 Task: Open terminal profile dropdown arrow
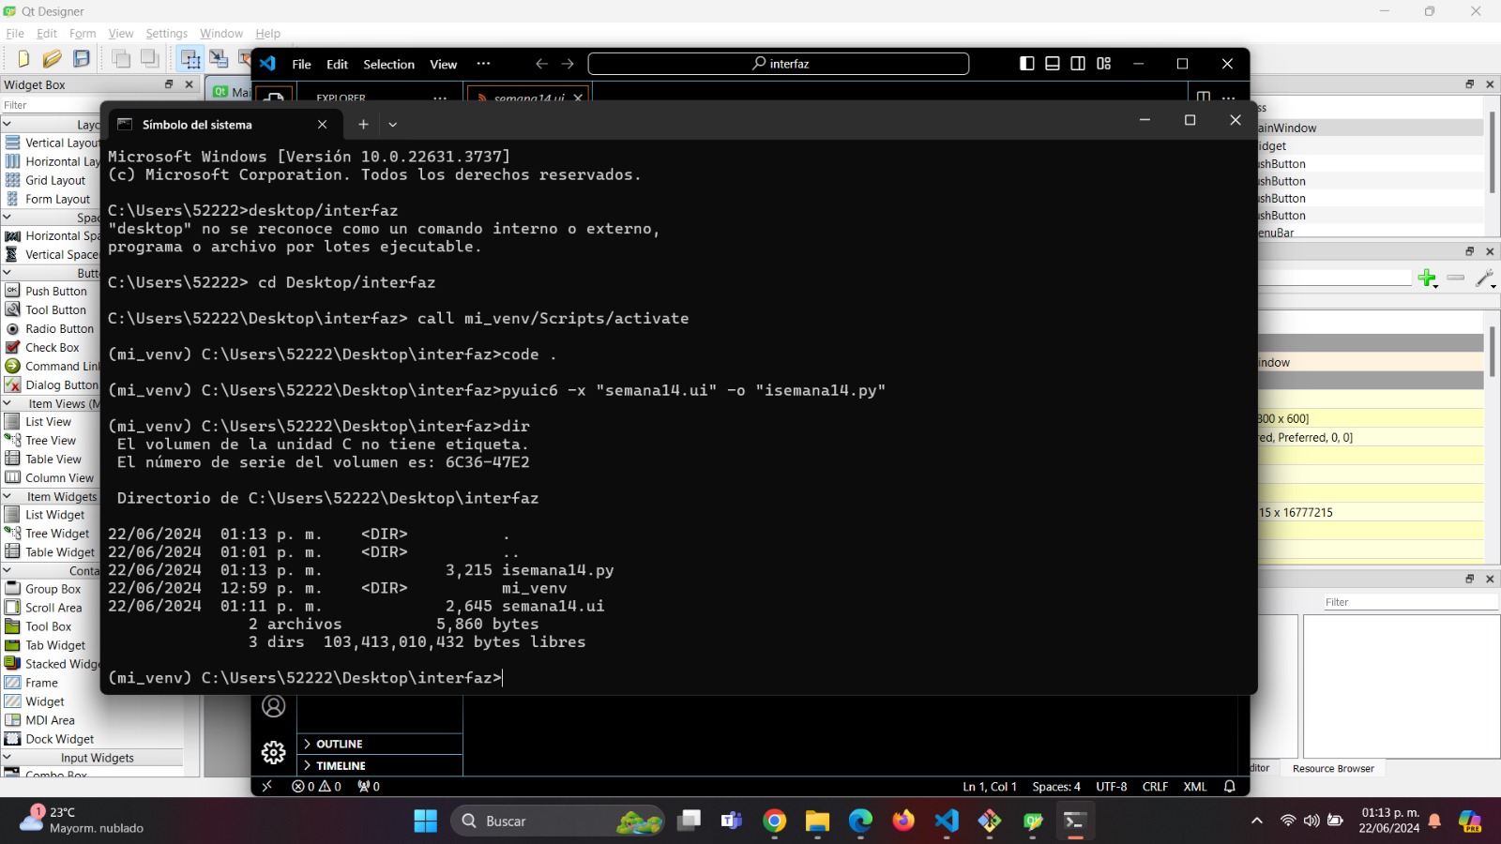393,124
